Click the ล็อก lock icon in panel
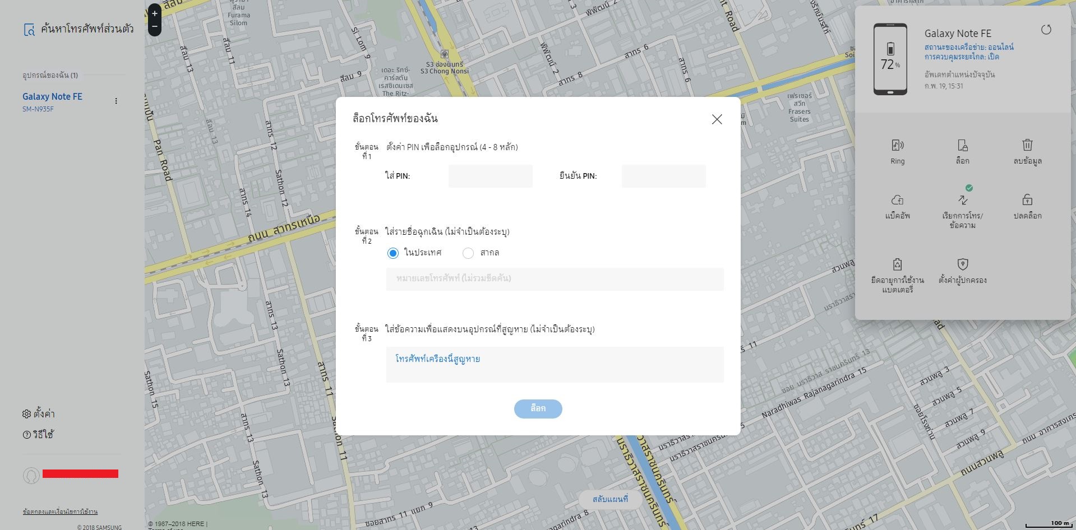Image resolution: width=1076 pixels, height=530 pixels. tap(962, 146)
